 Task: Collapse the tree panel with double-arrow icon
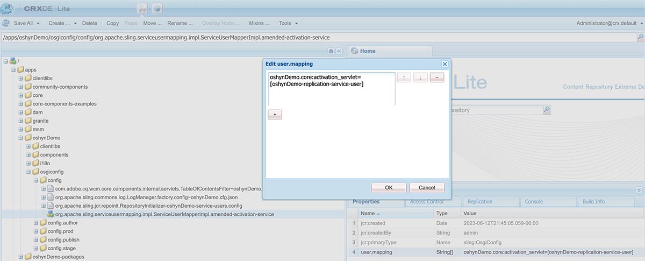click(x=339, y=51)
